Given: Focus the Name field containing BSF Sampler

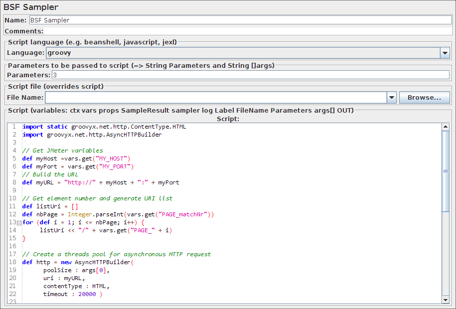Looking at the screenshot, I should tap(239, 20).
